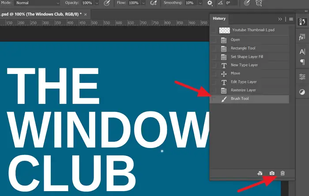
Task: Set history brush source for New Type Layer
Action: 214,65
